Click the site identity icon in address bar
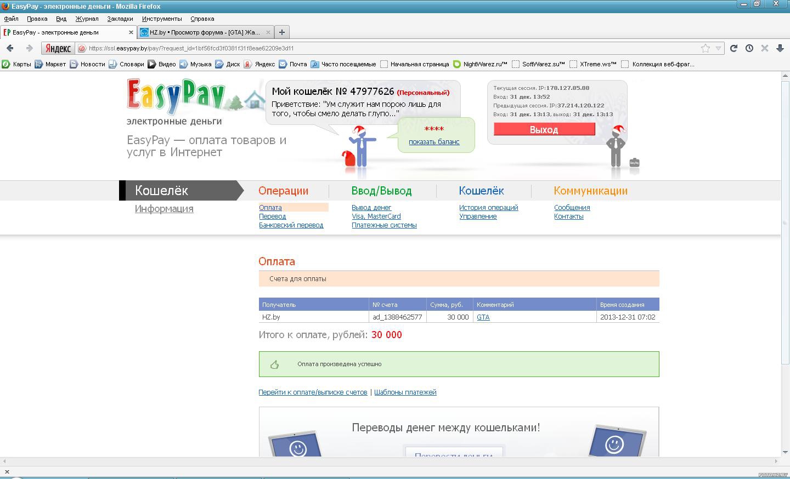The image size is (790, 479). [x=82, y=48]
